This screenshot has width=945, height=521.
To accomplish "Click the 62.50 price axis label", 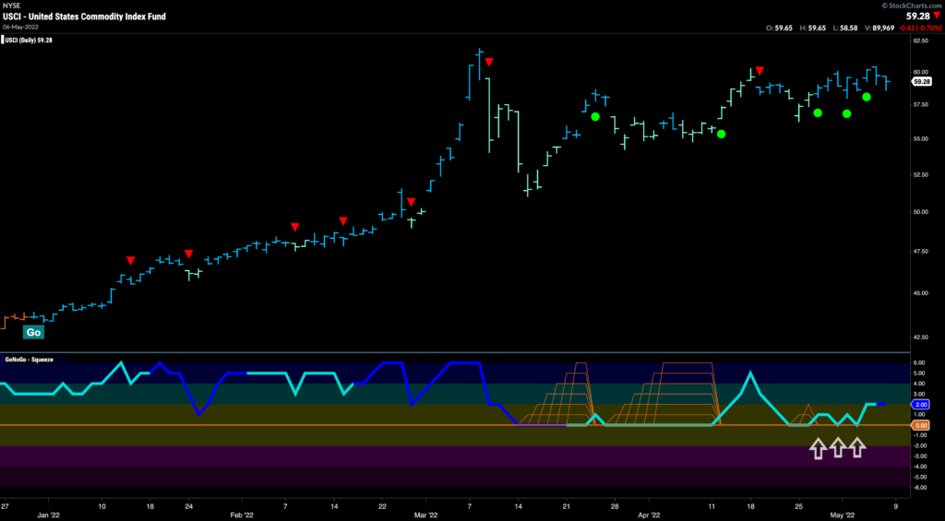I will click(x=920, y=41).
